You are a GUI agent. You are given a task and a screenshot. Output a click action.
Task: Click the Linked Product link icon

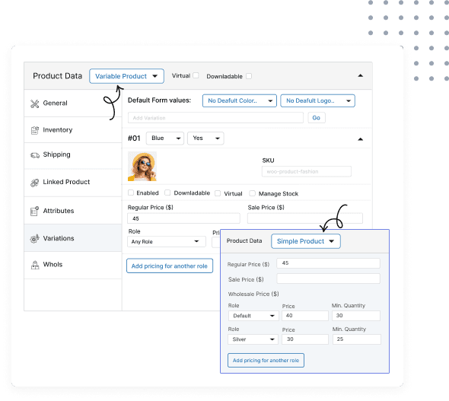pos(35,183)
